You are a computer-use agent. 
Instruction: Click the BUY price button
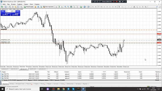click(15, 14)
